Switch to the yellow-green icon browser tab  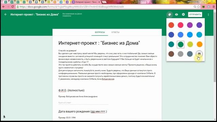pos(49,2)
